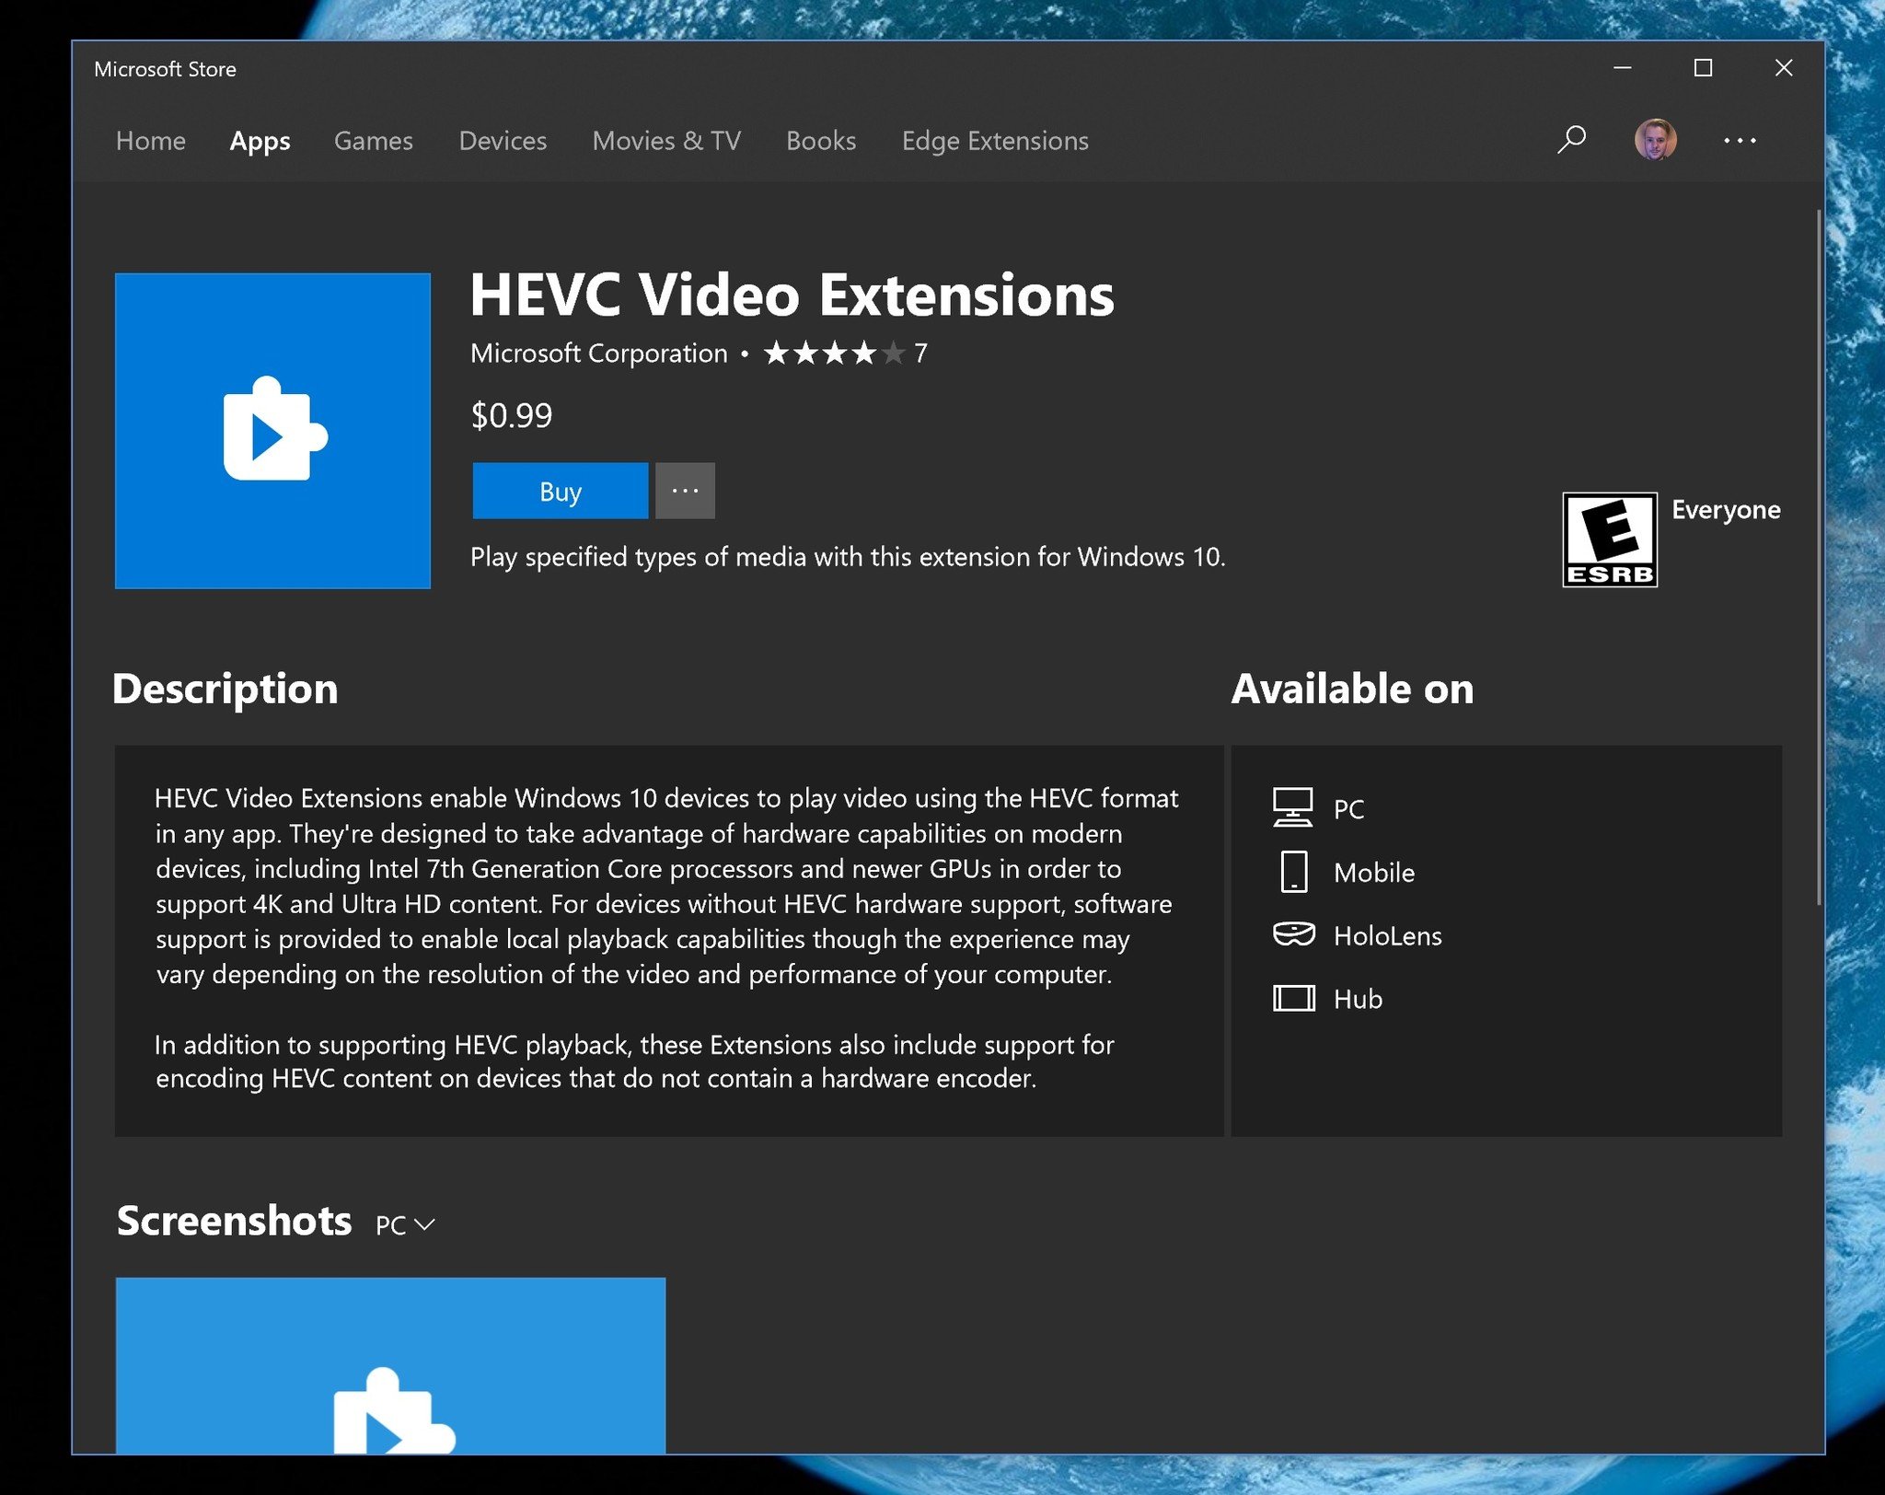
Task: Toggle the ESRB Everyone rating badge
Action: (1608, 537)
